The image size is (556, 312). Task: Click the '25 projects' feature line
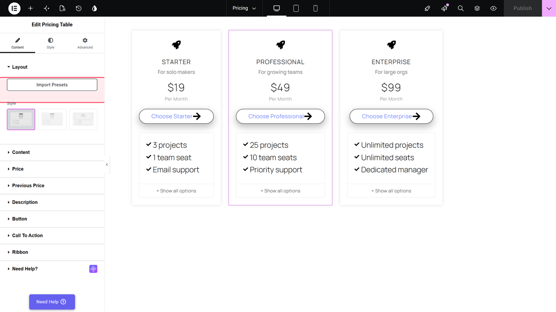[265, 145]
